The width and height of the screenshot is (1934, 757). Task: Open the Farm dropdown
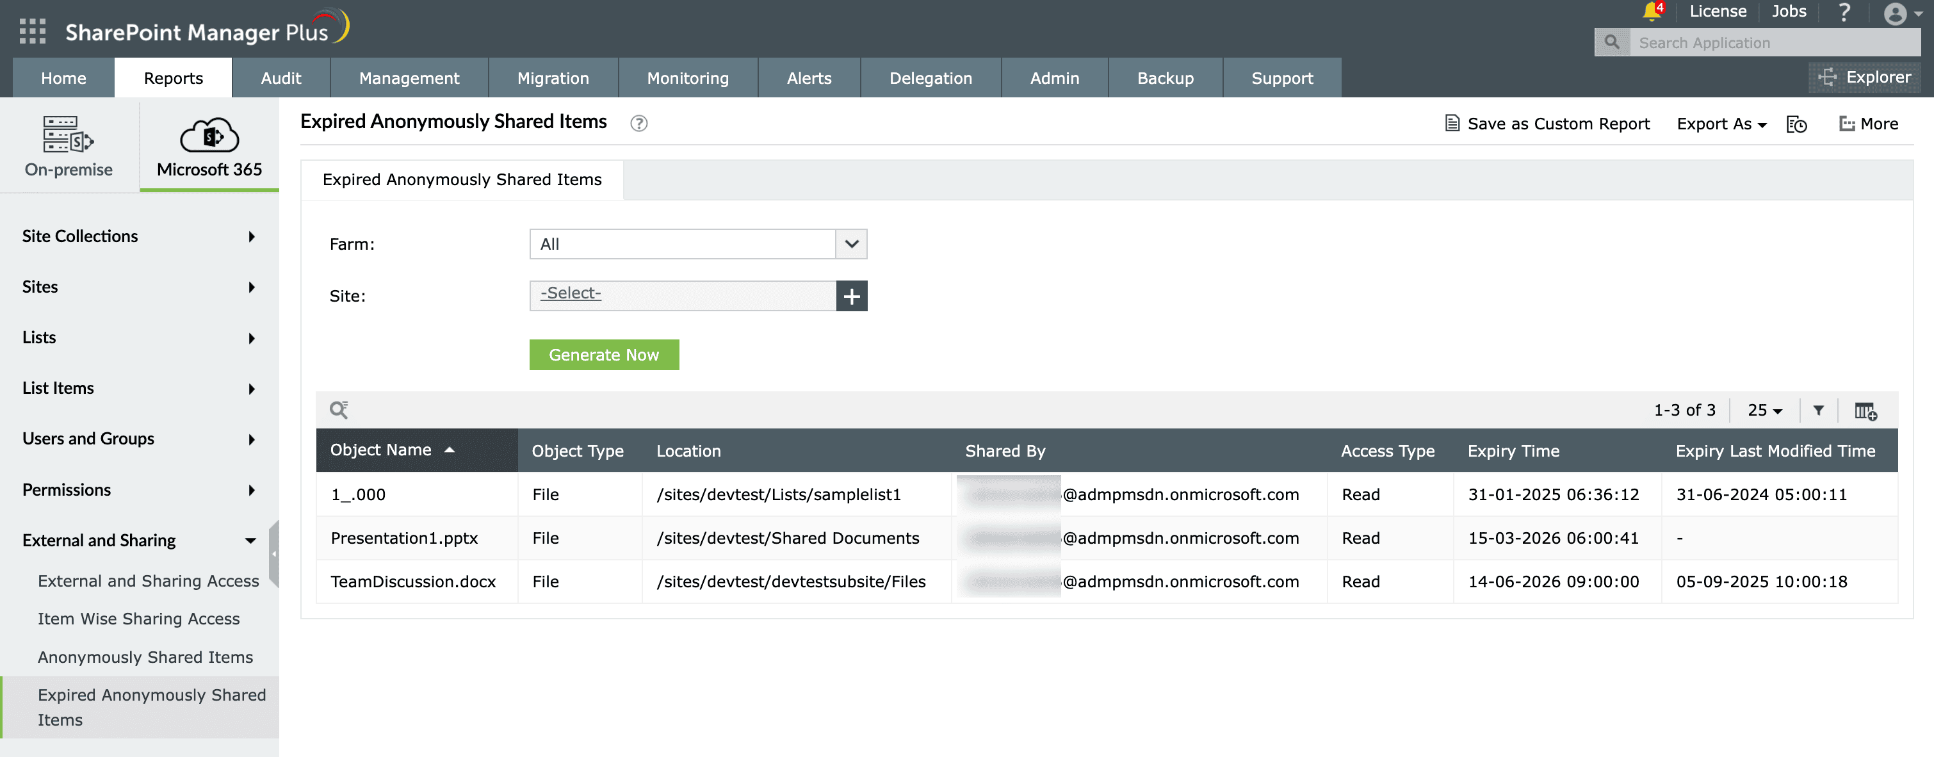coord(698,244)
